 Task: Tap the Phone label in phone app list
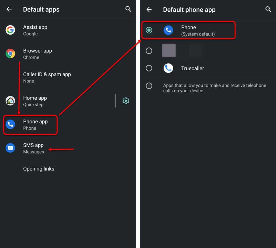coord(188,28)
